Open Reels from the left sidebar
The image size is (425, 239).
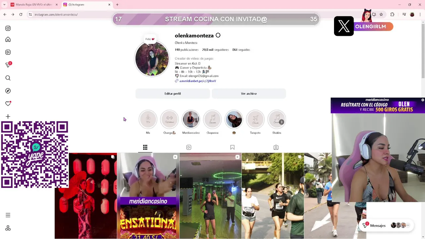[x=8, y=52]
